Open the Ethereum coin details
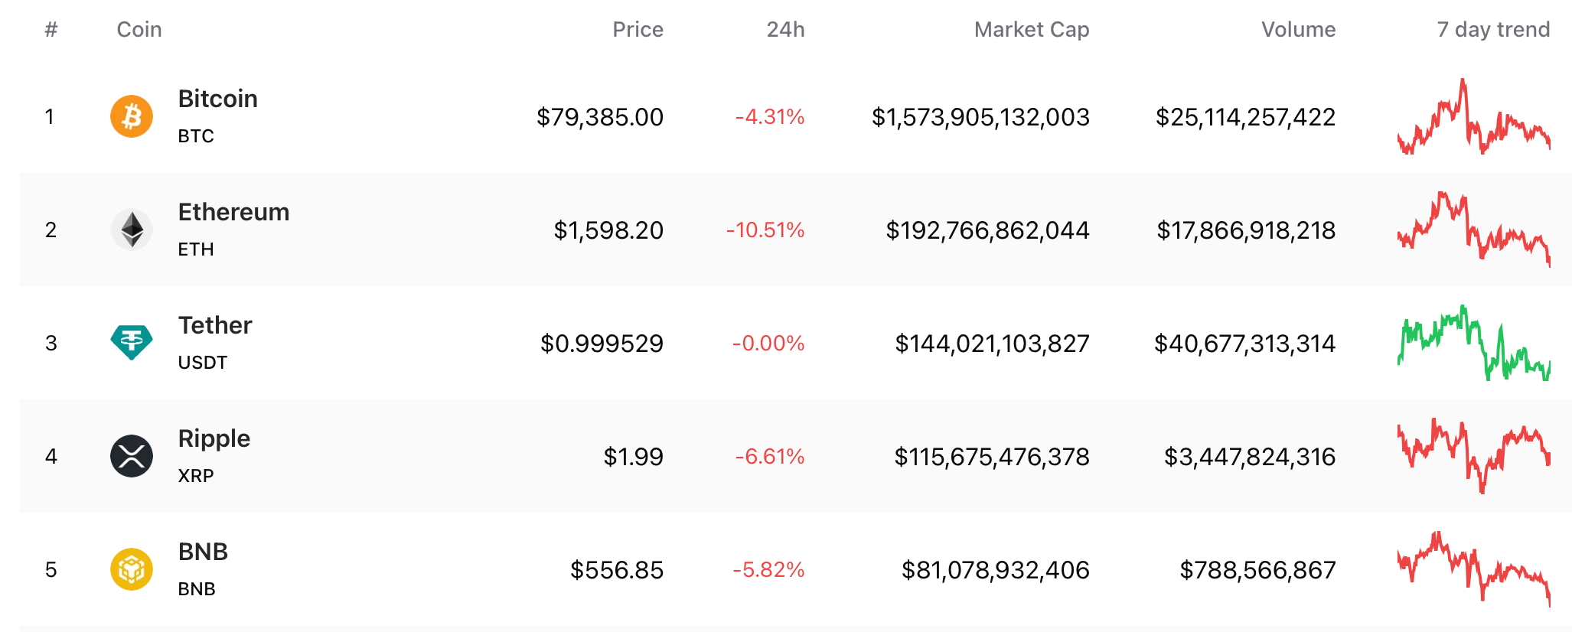The image size is (1572, 632). [x=233, y=212]
